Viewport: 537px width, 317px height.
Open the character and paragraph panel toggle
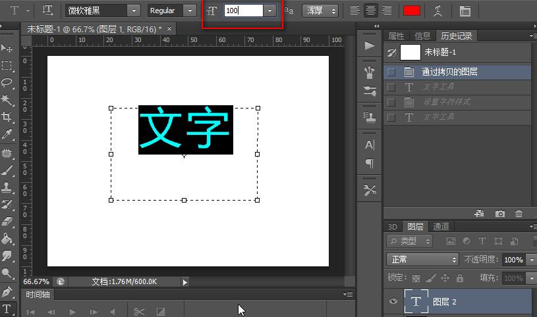click(x=465, y=11)
